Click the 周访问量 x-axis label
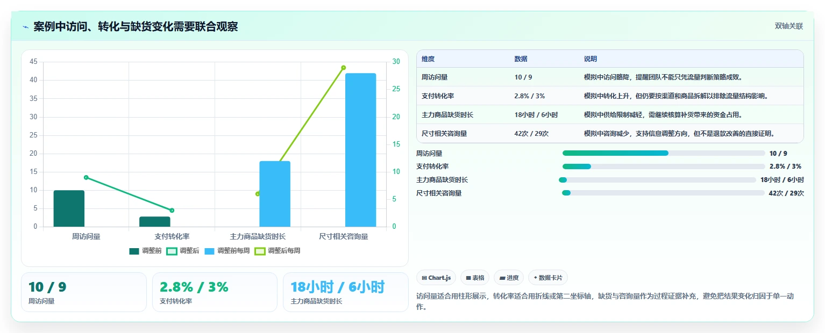This screenshot has width=825, height=333. pyautogui.click(x=86, y=236)
